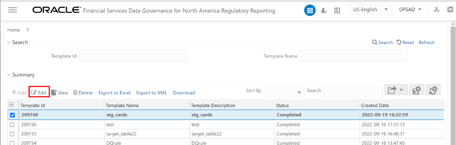Screen dimensions: 456x145
Task: Click Export to XML
Action: (152, 93)
